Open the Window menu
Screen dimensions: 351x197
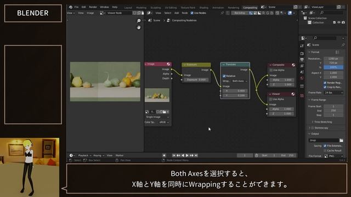click(104, 7)
